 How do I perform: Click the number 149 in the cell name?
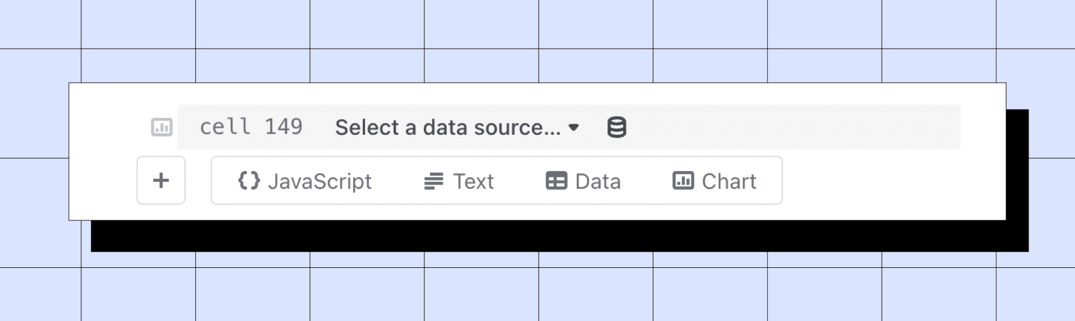tap(283, 127)
